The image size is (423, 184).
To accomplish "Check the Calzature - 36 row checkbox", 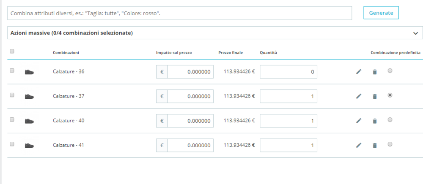I will coord(12,70).
